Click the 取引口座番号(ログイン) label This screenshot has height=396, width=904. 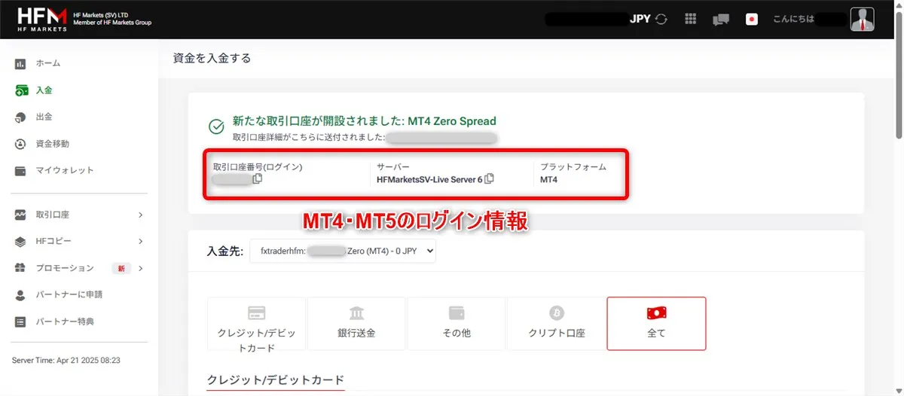point(258,167)
